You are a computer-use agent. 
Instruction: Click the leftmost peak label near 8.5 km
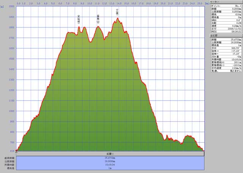click(x=79, y=19)
